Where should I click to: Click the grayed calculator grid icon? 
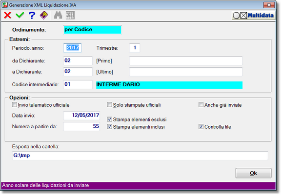(70, 16)
